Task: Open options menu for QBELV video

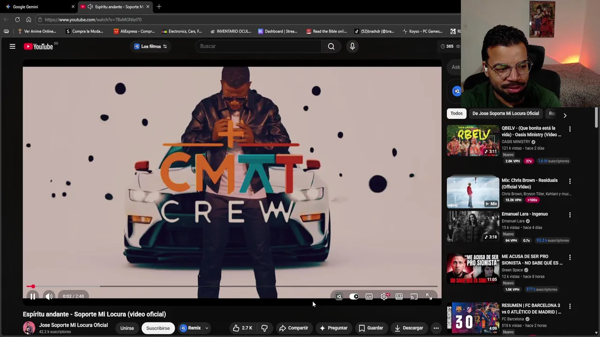Action: (570, 129)
